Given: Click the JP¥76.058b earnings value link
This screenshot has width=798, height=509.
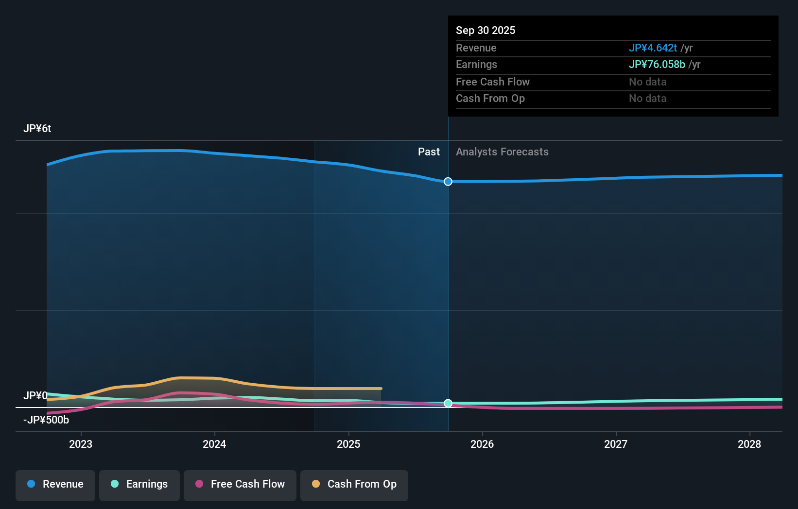Looking at the screenshot, I should point(658,64).
